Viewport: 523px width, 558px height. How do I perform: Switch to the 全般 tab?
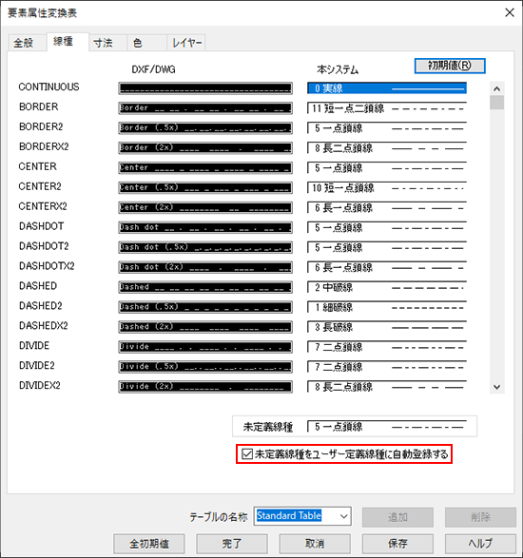(24, 43)
